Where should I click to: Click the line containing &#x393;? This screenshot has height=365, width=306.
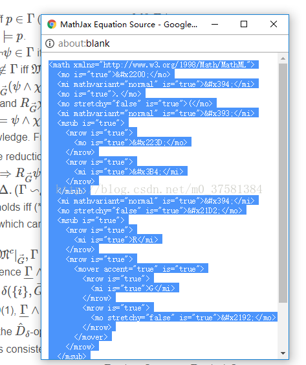[156, 113]
